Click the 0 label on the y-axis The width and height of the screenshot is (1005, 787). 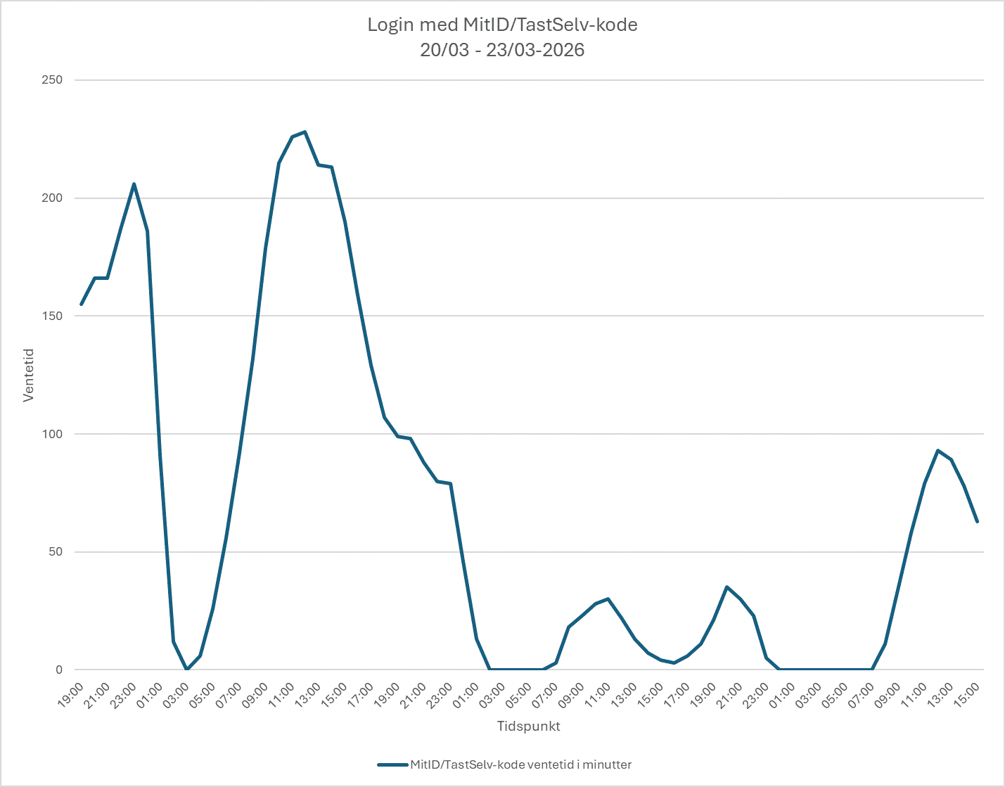click(59, 670)
